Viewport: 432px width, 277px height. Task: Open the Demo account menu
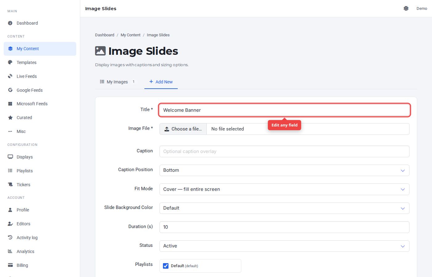(x=422, y=8)
